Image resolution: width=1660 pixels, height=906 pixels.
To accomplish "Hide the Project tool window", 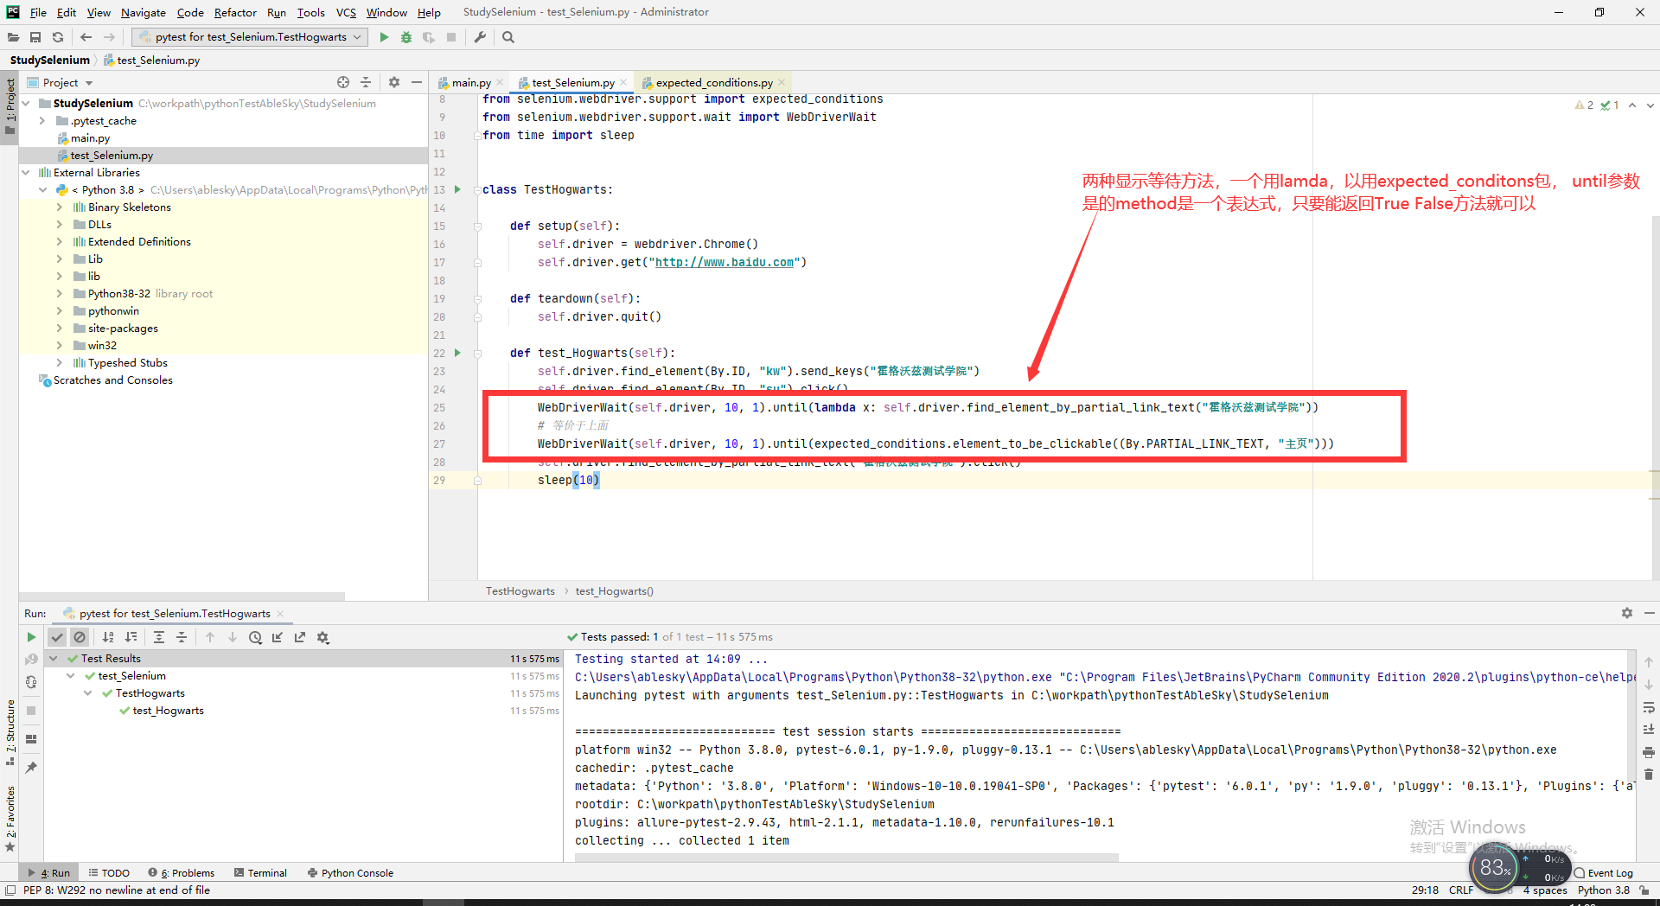I will [x=417, y=82].
